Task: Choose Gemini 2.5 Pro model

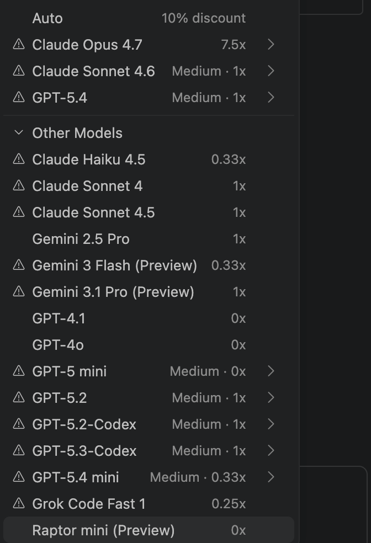Action: point(81,239)
